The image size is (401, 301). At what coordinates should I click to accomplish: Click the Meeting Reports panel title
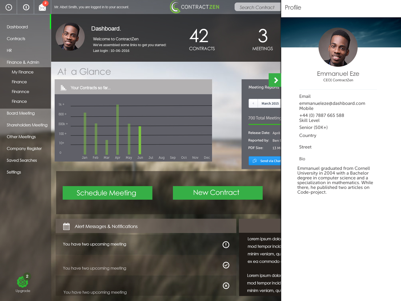coord(264,87)
